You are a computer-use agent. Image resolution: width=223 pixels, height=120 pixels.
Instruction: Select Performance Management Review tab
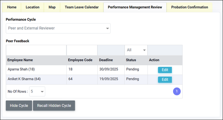[135, 7]
